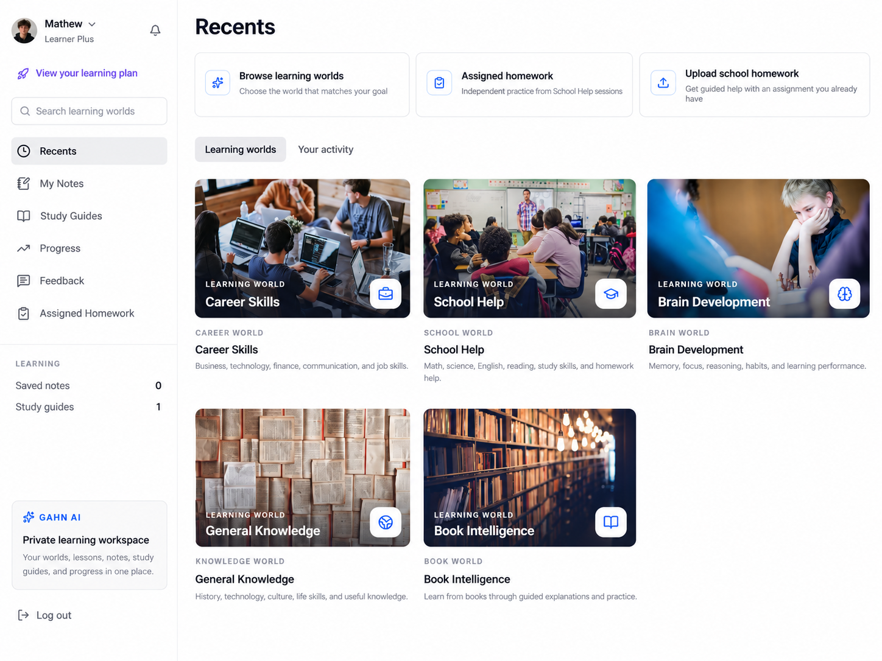Click View your learning plan link
The height and width of the screenshot is (661, 882).
click(x=86, y=73)
